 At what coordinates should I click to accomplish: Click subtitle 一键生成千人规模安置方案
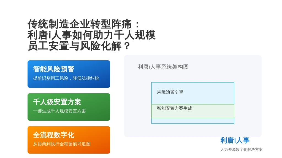tap(59, 111)
